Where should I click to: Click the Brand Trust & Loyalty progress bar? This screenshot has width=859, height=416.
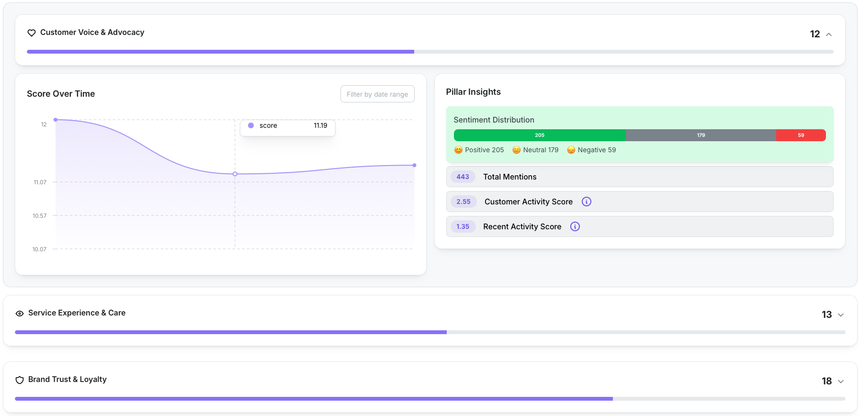click(x=429, y=399)
